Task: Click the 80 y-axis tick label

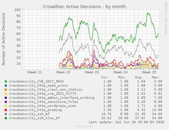Action: tap(18, 22)
